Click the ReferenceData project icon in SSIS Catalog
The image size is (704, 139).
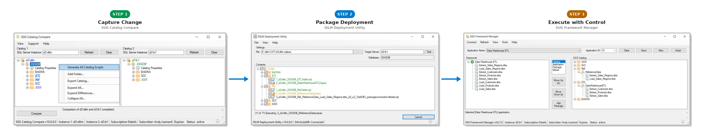coord(582,72)
